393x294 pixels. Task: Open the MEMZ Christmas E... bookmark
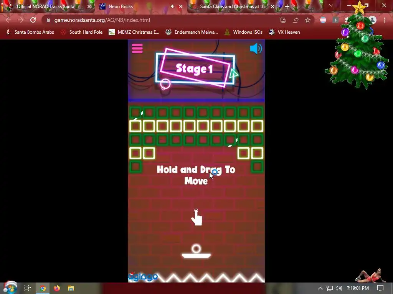pos(134,32)
